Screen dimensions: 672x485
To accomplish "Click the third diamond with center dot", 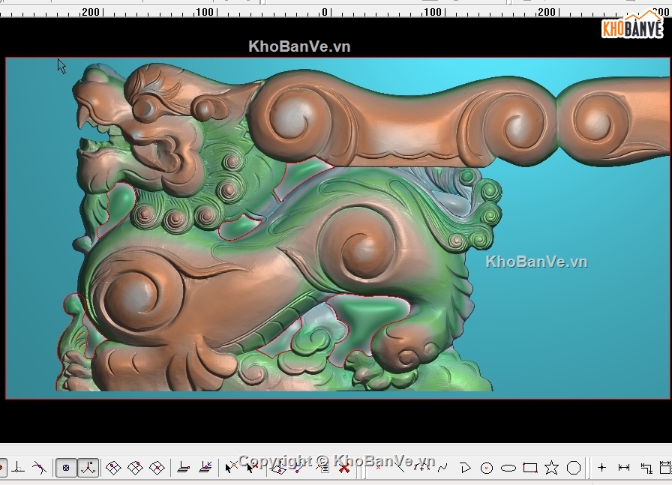I will click(x=157, y=468).
